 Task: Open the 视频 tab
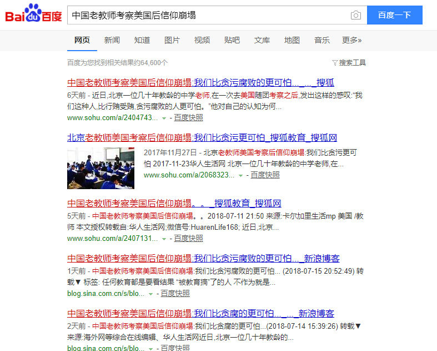point(202,40)
